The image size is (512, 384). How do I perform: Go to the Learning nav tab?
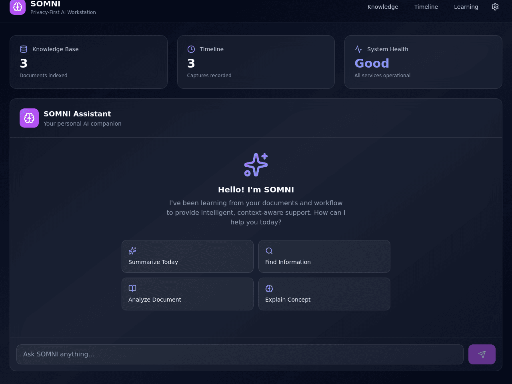pos(466,7)
